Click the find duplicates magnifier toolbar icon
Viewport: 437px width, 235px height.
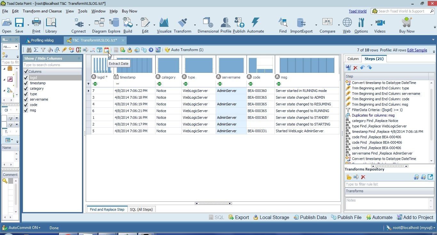57,50
